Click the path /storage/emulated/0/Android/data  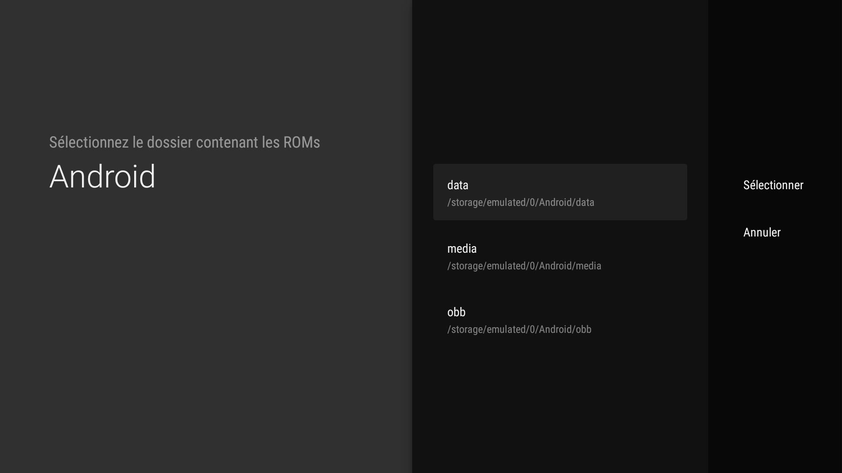[x=521, y=202]
